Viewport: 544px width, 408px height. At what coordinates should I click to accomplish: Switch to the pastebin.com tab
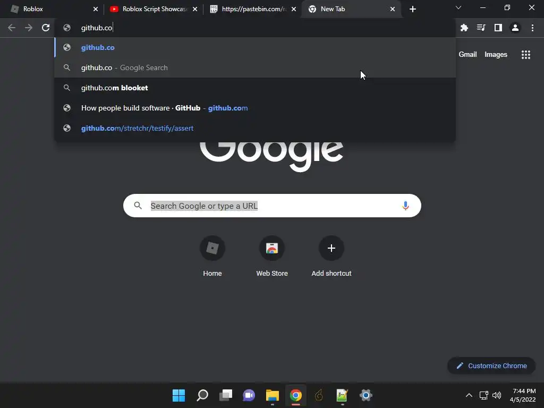[252, 9]
